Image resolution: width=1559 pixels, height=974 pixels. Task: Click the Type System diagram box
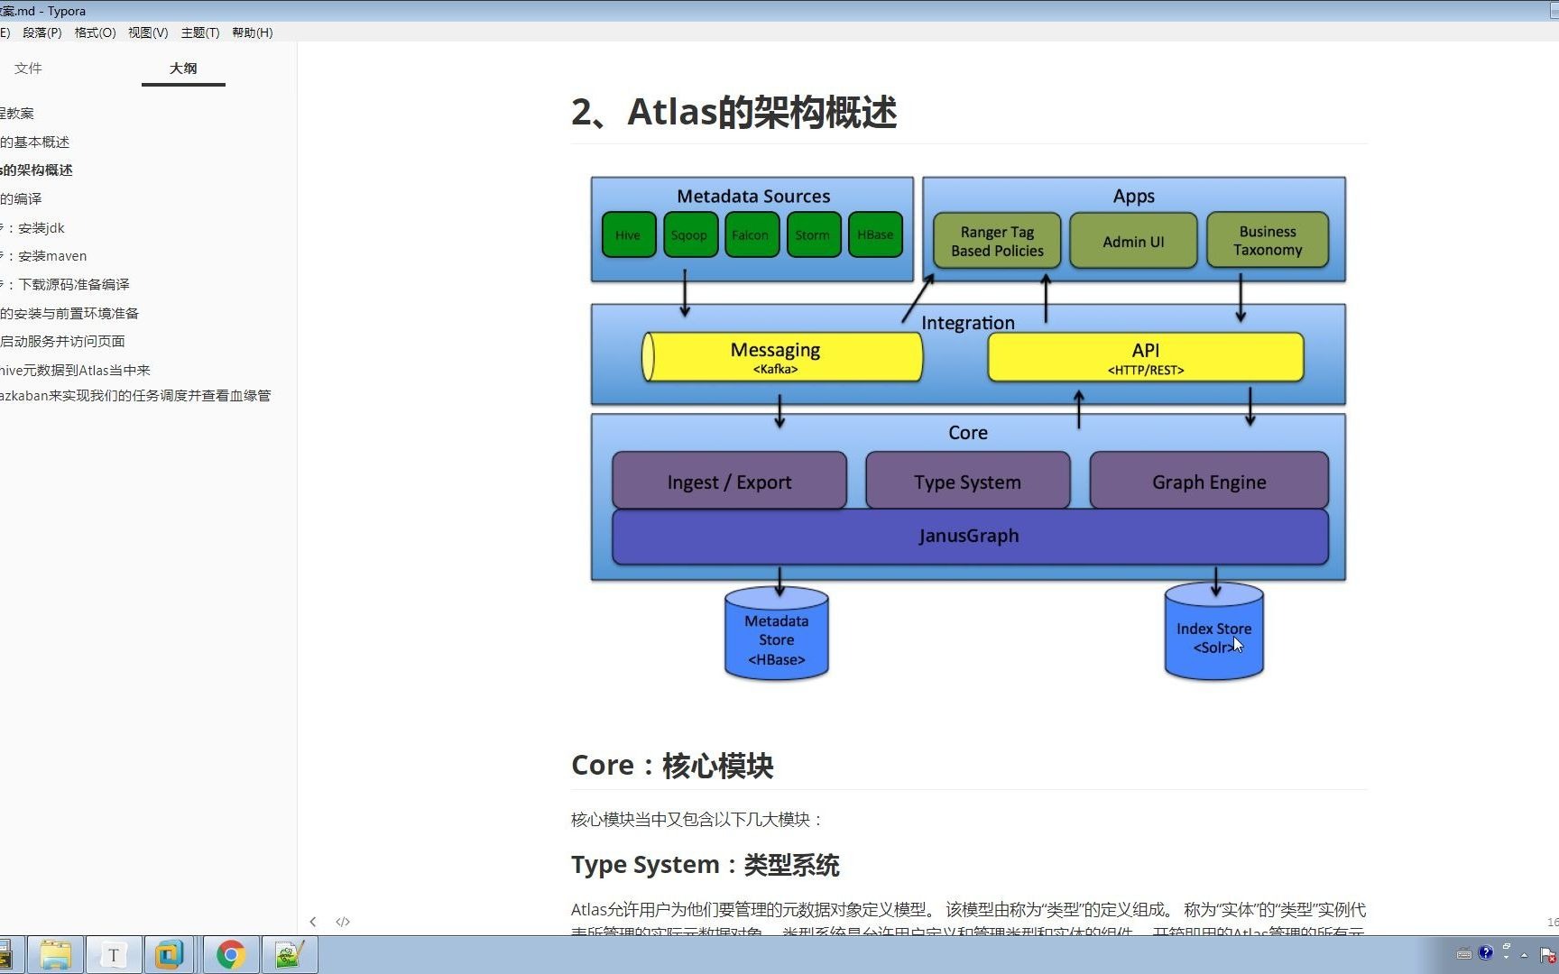(967, 481)
